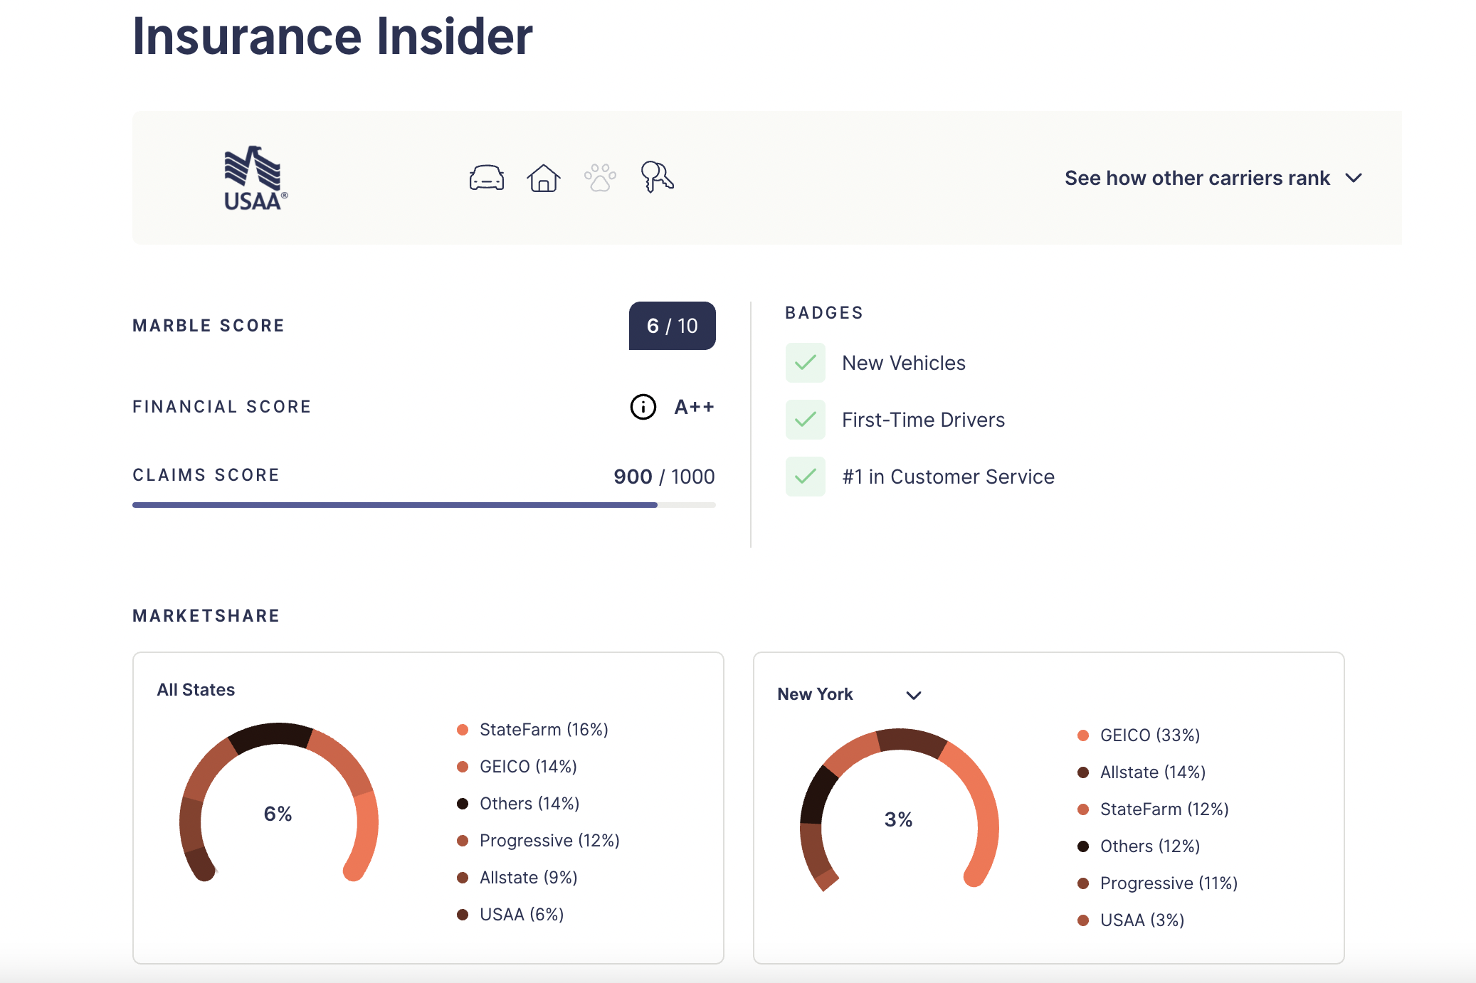Click the MARKETSHARE section heading
Image resolution: width=1476 pixels, height=983 pixels.
click(206, 616)
